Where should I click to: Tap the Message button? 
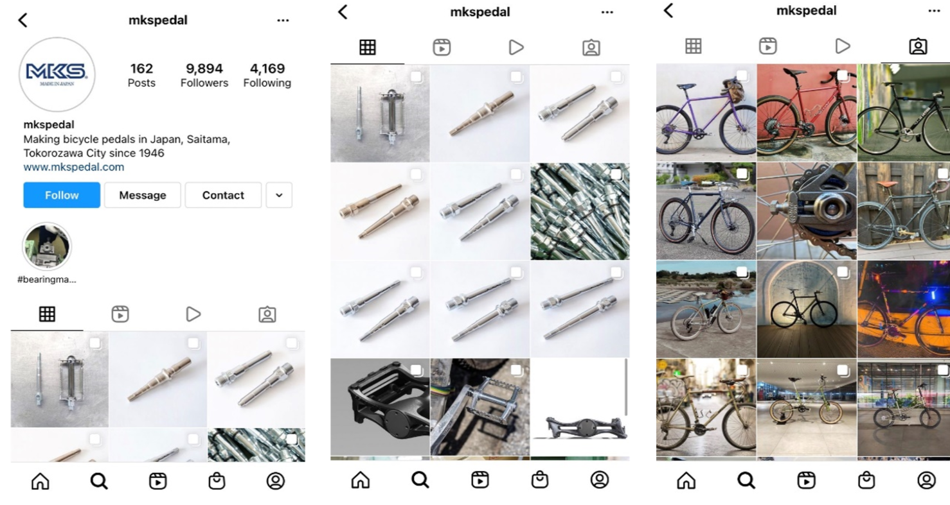pos(143,195)
